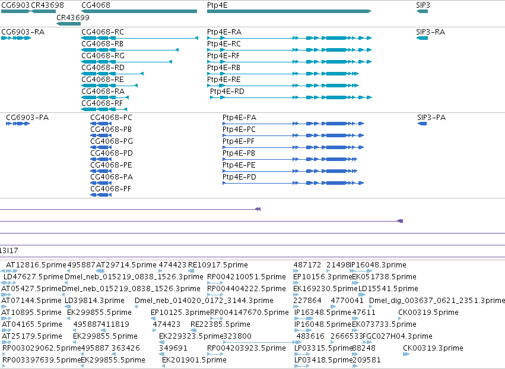Click EST label RE10917.5prime
Image resolution: width=505 pixels, height=369 pixels.
pos(218,265)
